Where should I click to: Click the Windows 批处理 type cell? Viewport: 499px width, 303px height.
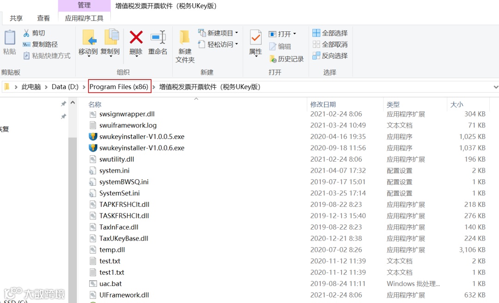tap(413, 284)
